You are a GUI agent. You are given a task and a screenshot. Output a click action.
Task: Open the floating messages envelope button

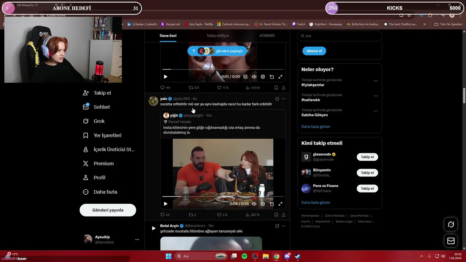451,241
